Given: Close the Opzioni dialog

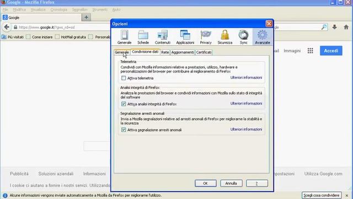Looking at the screenshot, I should coord(269,24).
